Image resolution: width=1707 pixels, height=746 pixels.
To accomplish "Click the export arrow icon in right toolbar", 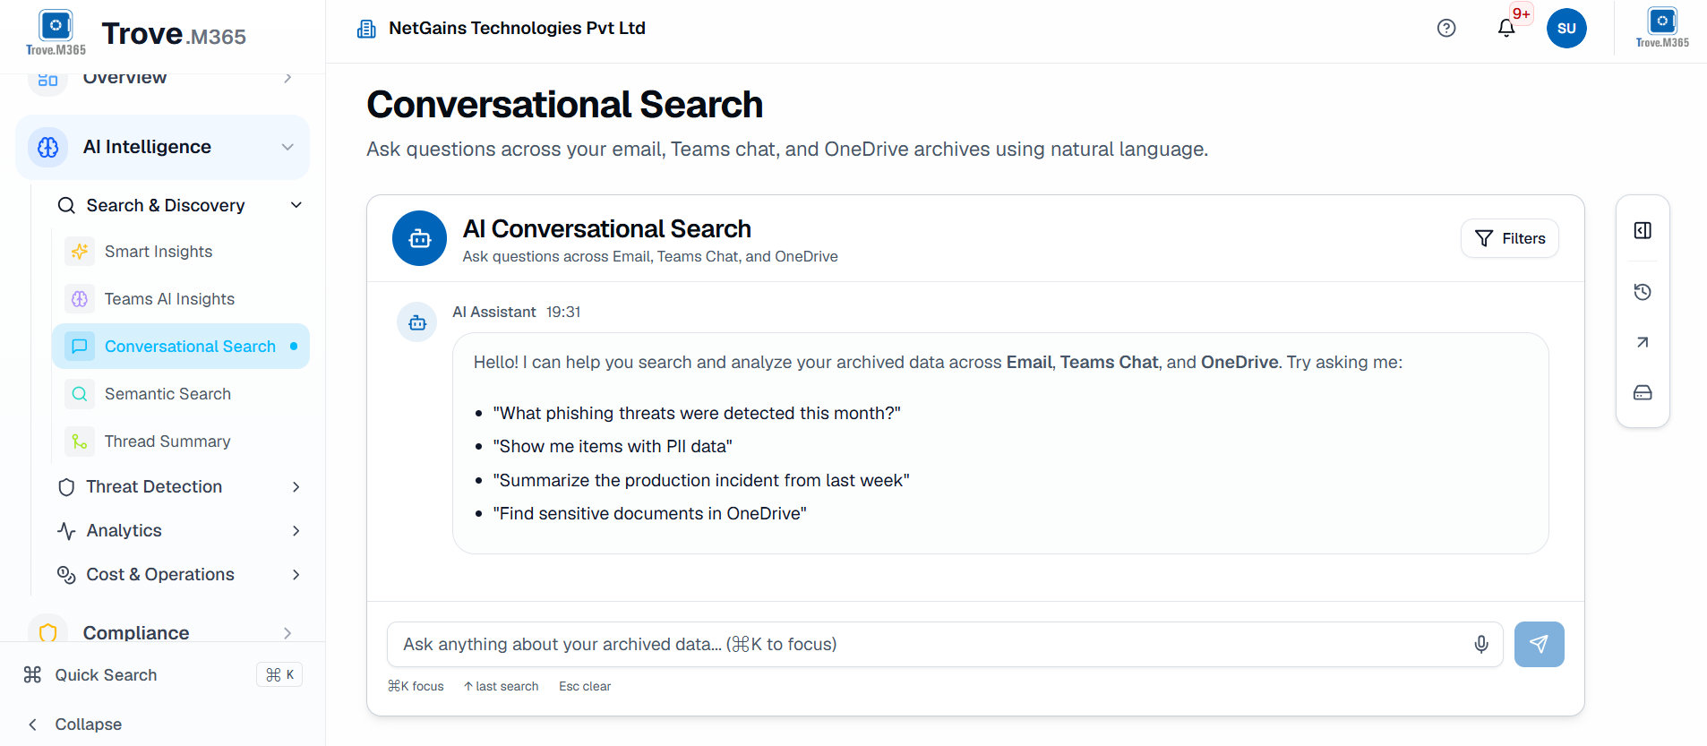I will click(1643, 342).
